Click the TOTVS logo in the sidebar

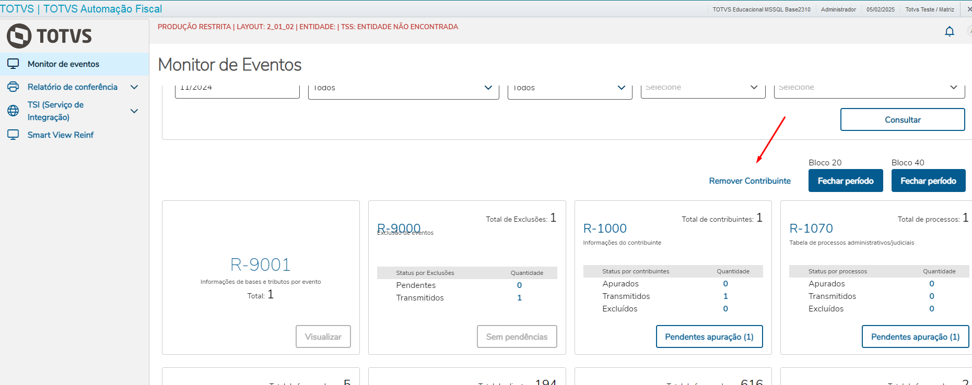[49, 35]
